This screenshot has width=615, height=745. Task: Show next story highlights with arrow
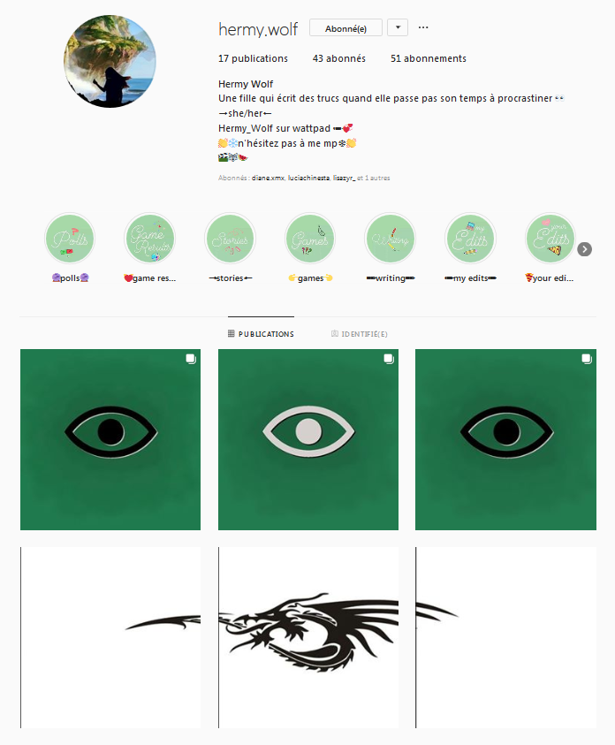[x=585, y=249]
